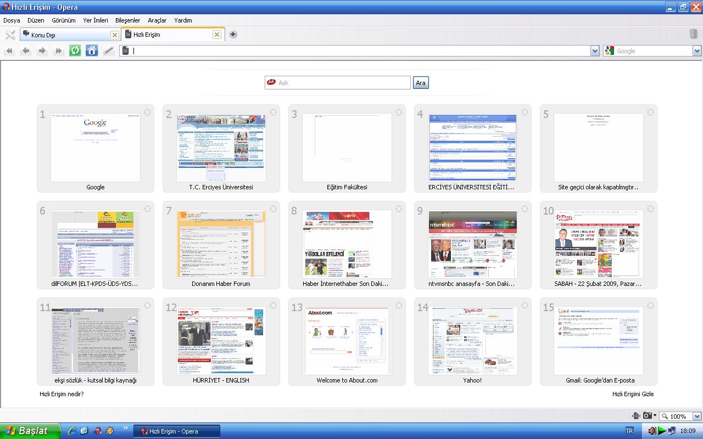Click Hızlı Erişimi Gizle link

pyautogui.click(x=633, y=394)
